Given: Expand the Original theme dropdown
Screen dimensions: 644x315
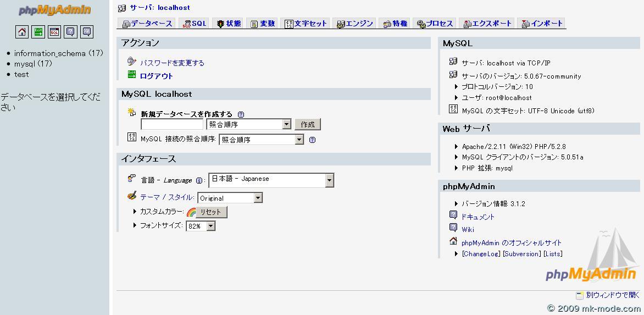Looking at the screenshot, I should (230, 198).
